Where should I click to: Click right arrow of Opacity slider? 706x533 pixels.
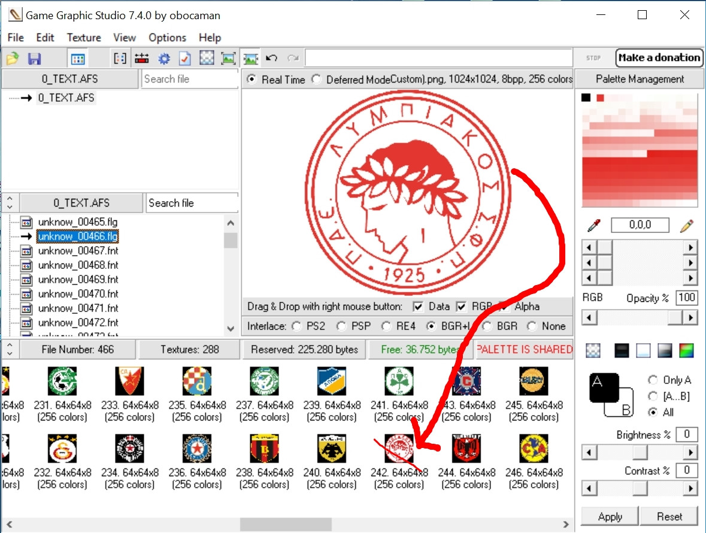(x=690, y=318)
